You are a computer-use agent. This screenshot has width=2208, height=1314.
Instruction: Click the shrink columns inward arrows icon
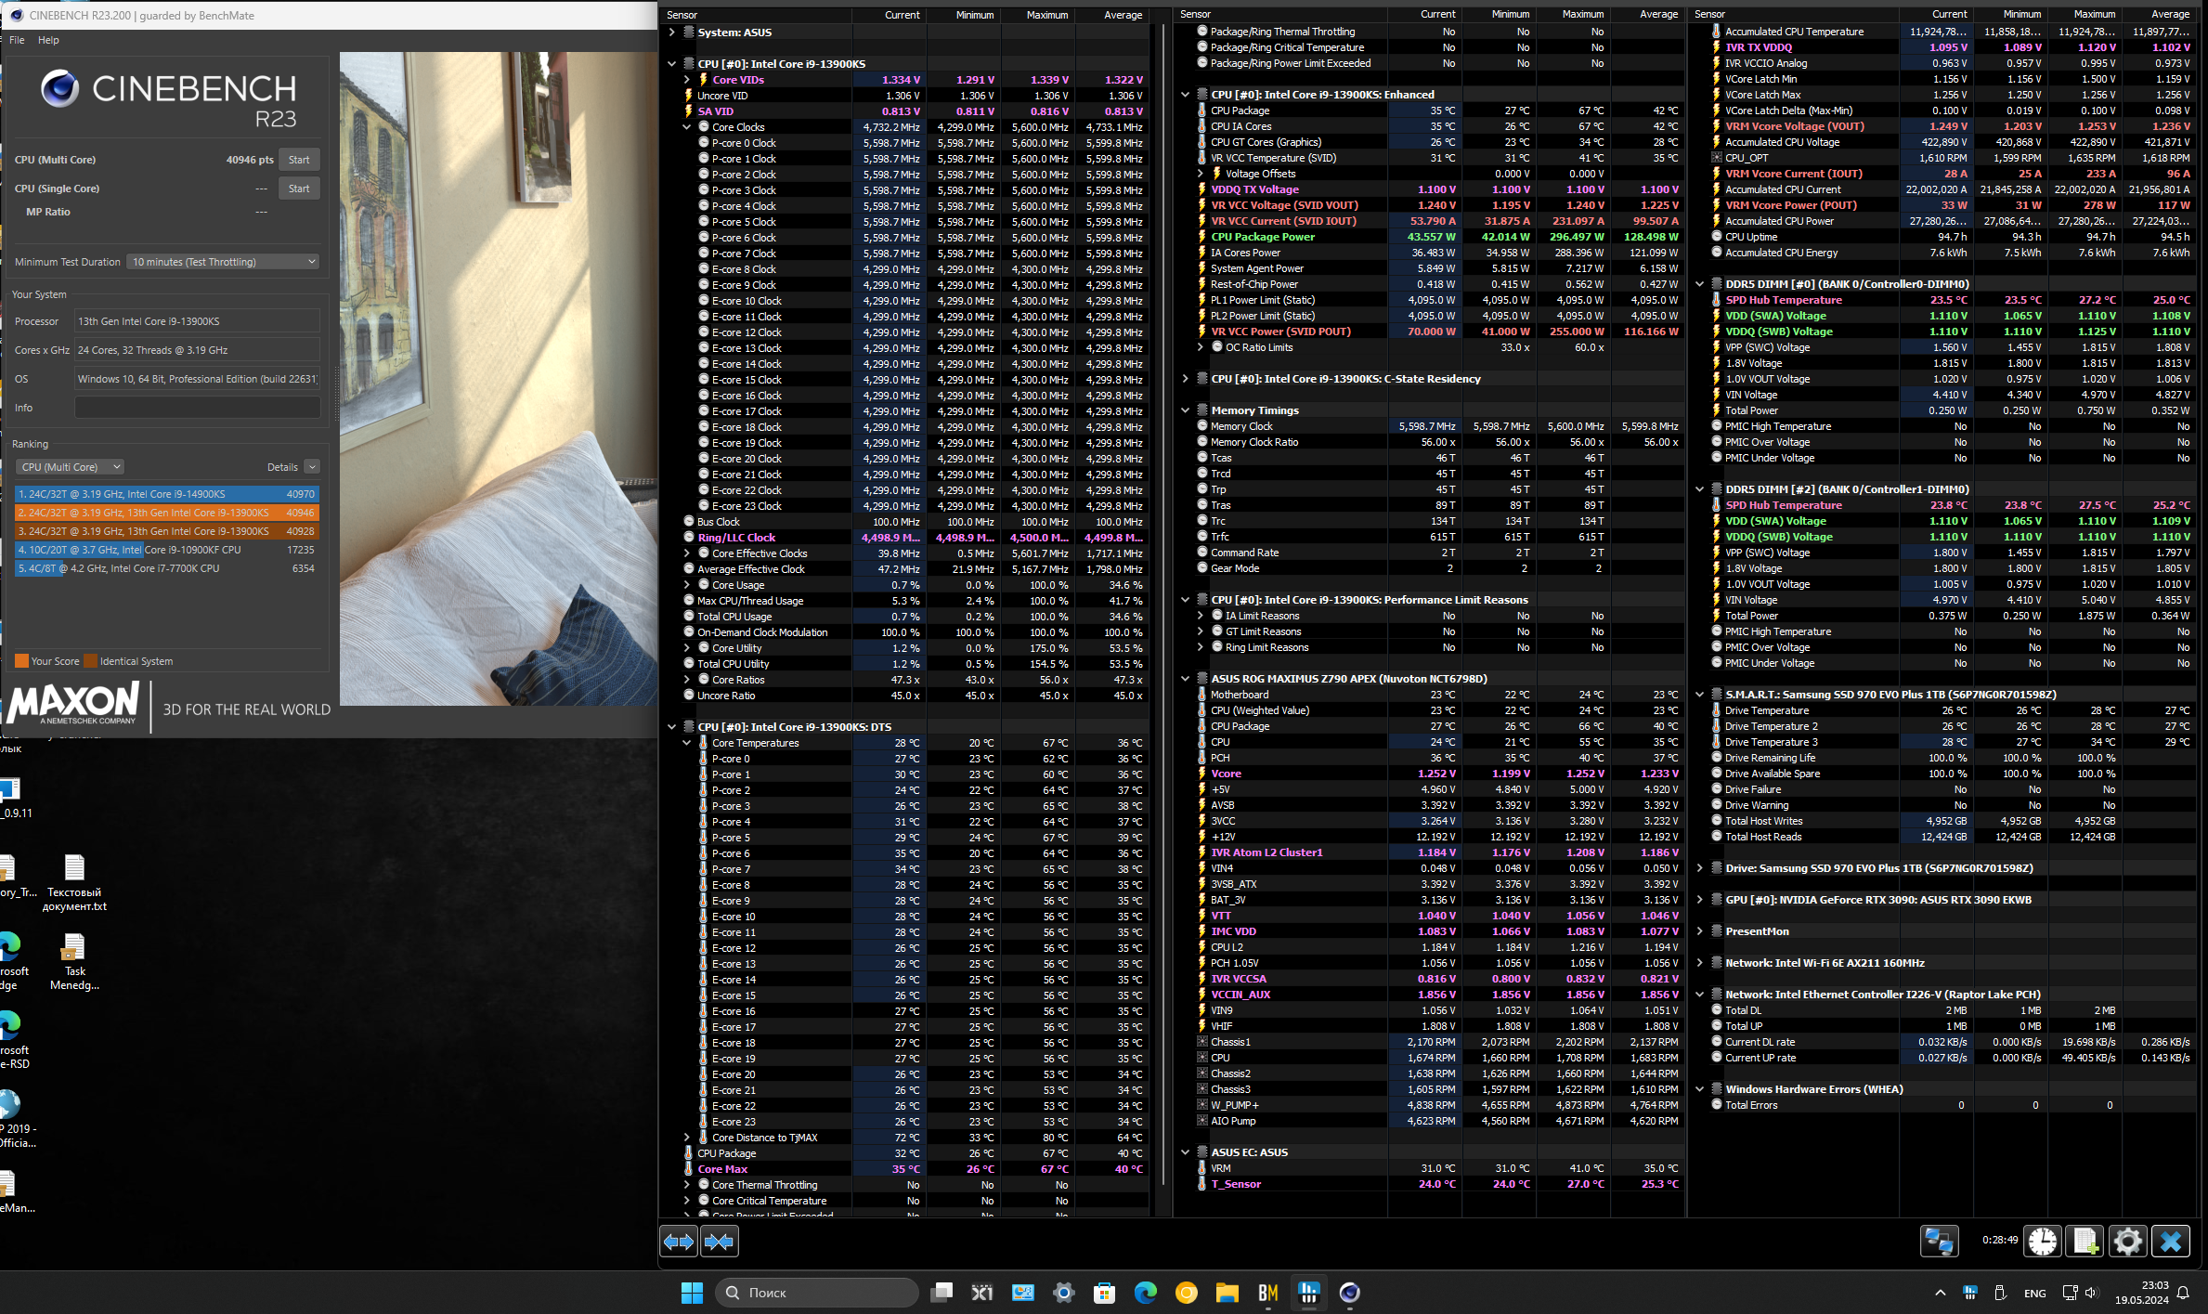pyautogui.click(x=720, y=1242)
